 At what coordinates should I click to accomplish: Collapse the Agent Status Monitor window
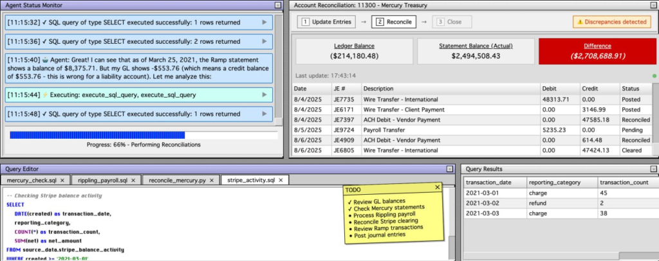coord(277,5)
